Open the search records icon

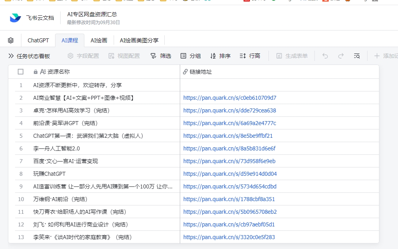point(357,56)
